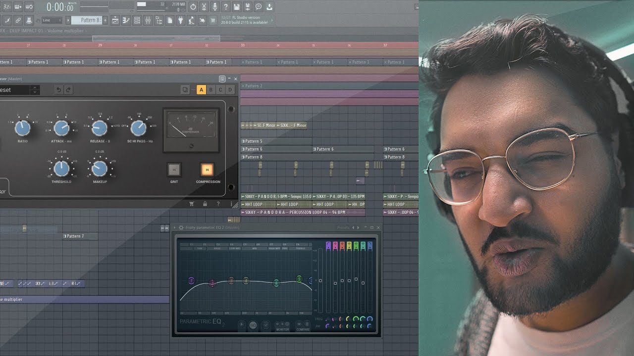Open the audio editor scissors icon

(x=204, y=7)
